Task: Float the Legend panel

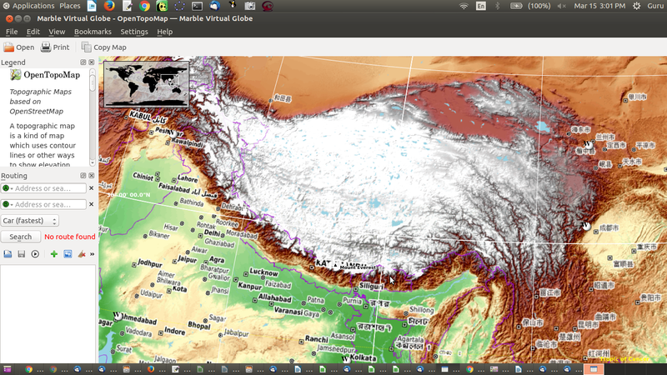Action: 83,62
